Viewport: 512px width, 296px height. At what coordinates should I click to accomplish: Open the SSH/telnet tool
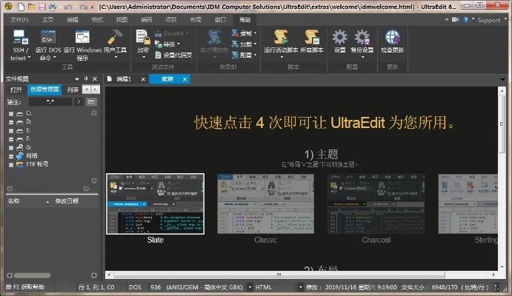[x=17, y=43]
